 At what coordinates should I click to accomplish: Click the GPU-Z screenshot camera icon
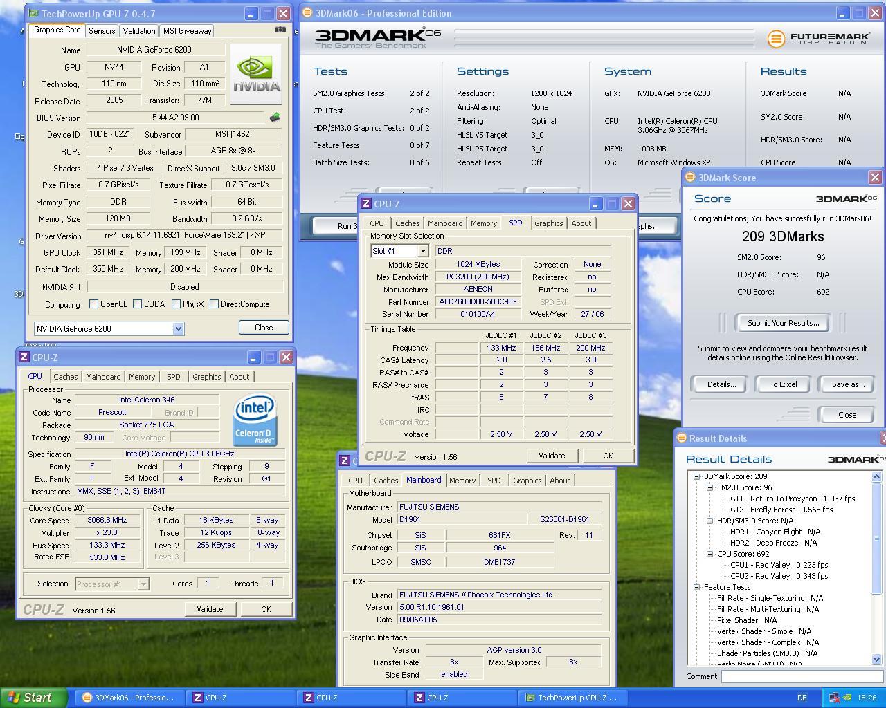(280, 30)
